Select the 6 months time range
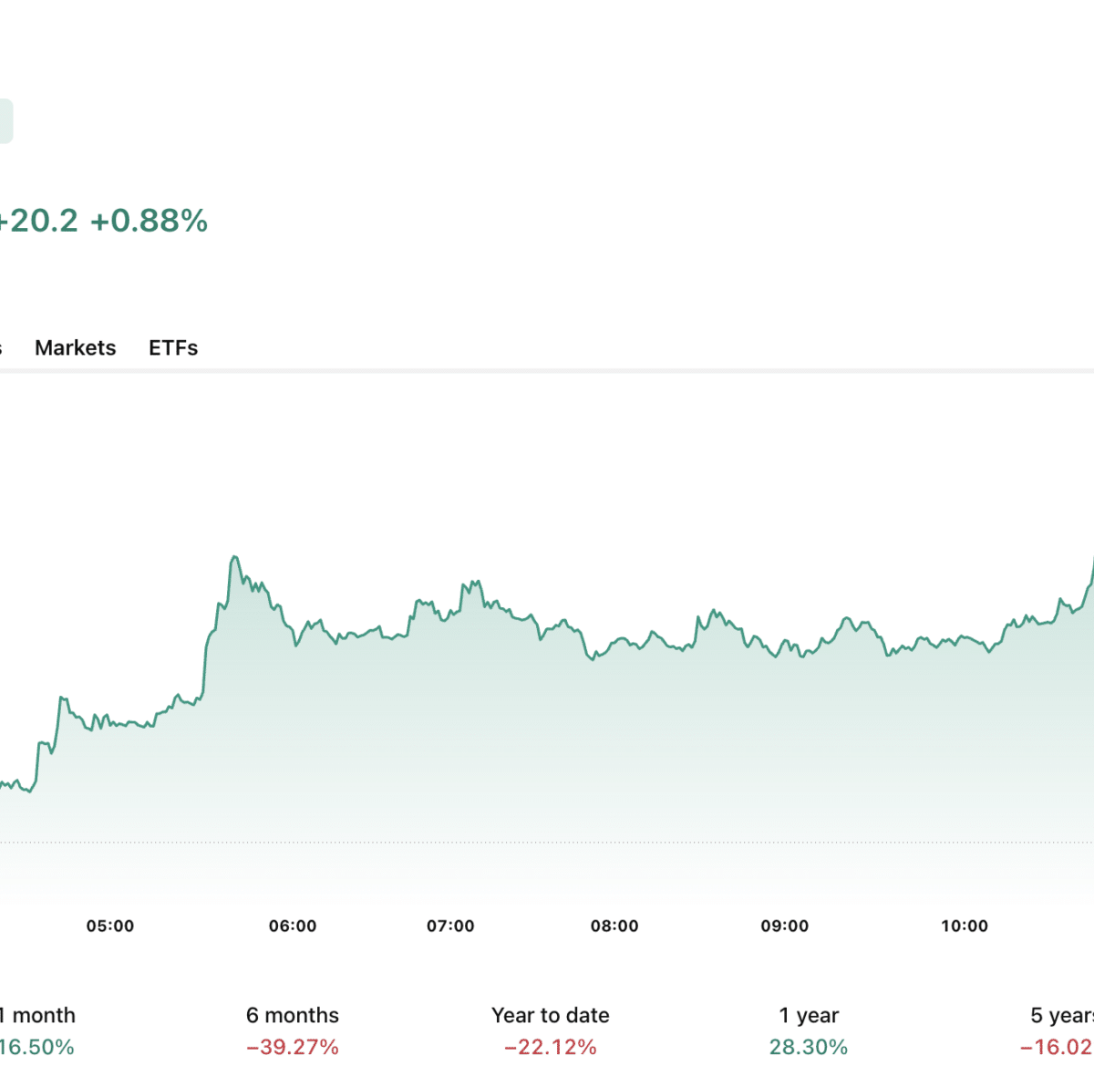Viewport: 1094px width, 1076px height. 293,1015
